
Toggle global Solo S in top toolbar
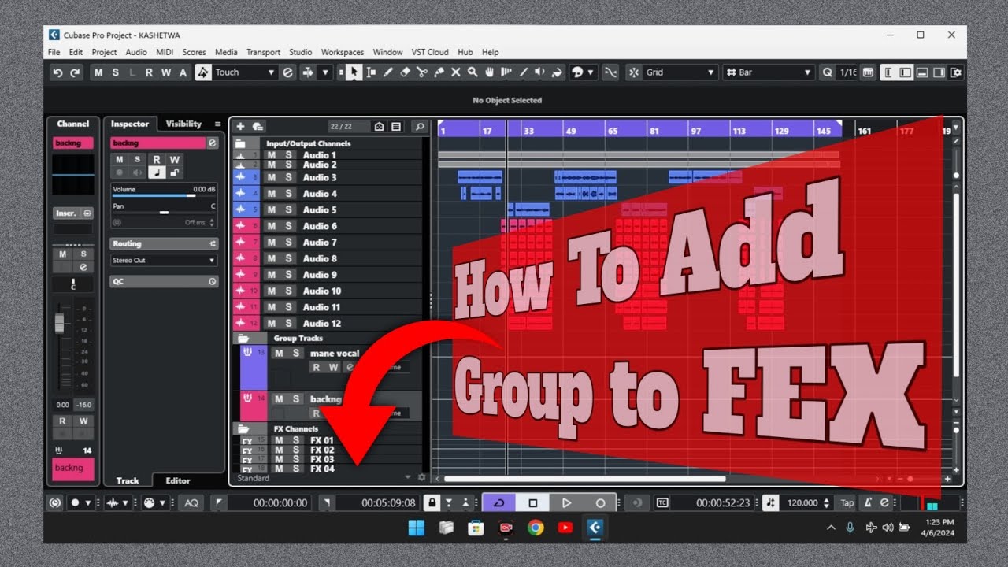click(x=116, y=72)
